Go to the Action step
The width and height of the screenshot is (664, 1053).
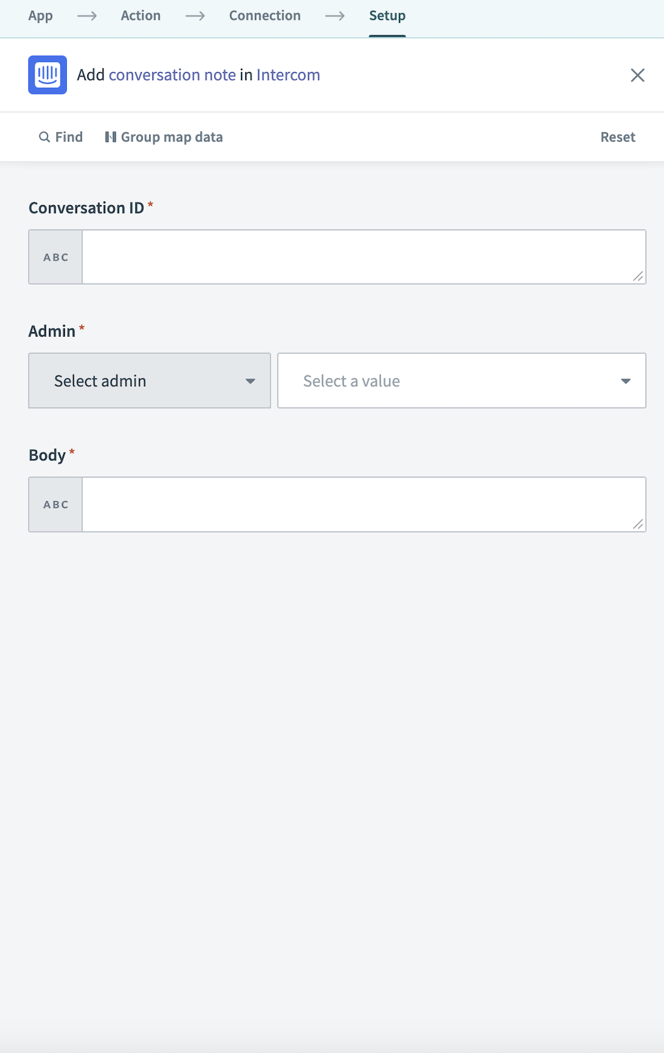(x=140, y=15)
